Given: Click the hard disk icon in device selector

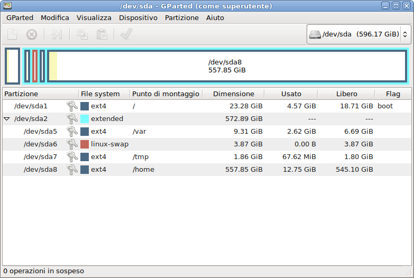Looking at the screenshot, I should pyautogui.click(x=315, y=34).
